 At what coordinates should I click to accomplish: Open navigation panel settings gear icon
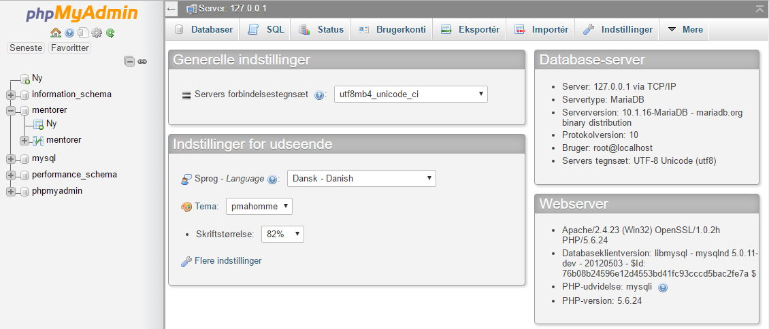[97, 33]
